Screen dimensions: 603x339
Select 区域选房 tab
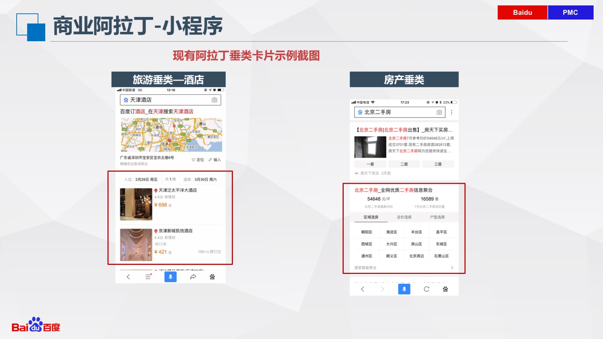point(371,217)
